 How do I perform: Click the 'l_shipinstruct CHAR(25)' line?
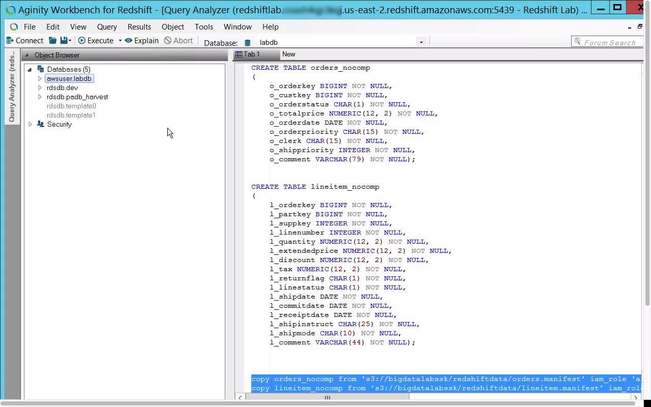[345, 324]
